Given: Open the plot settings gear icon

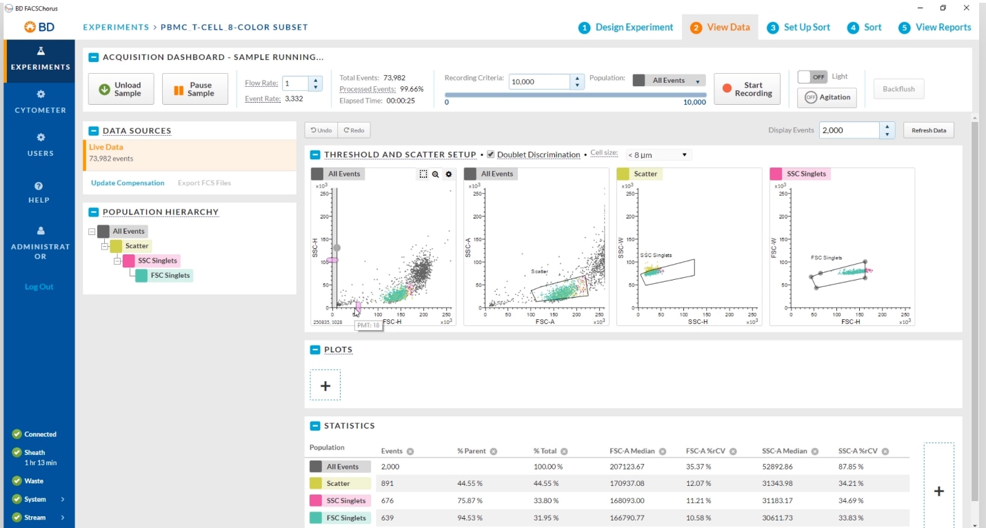Looking at the screenshot, I should click(x=449, y=174).
